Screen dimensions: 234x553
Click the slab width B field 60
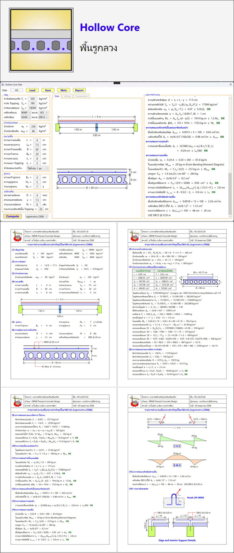37,149
